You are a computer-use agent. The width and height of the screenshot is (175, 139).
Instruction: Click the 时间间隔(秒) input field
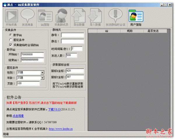point(77,49)
